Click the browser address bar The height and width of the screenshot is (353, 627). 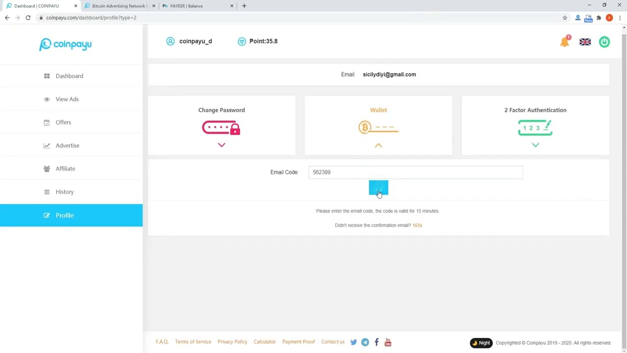click(304, 18)
